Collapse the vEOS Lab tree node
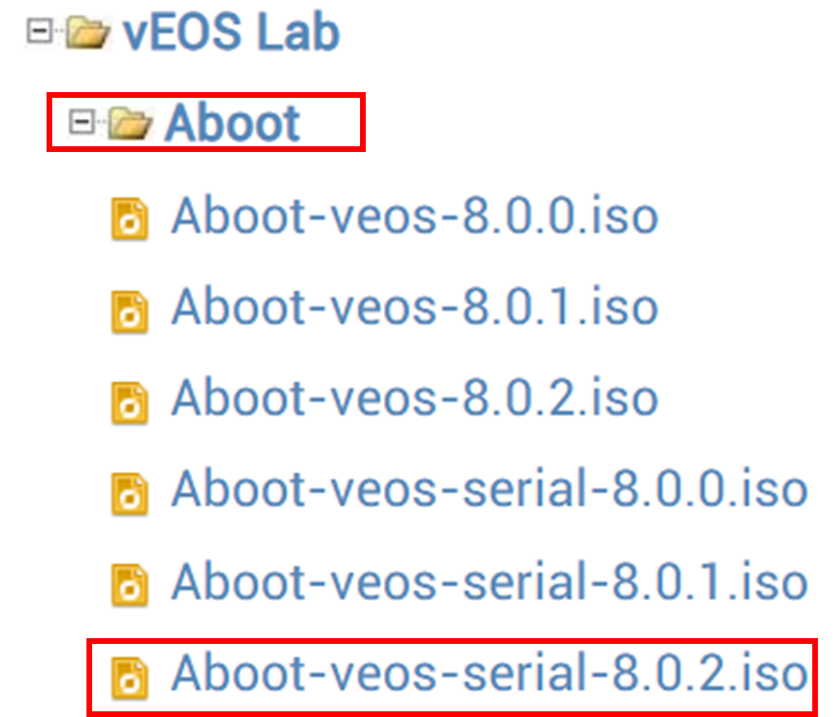The width and height of the screenshot is (836, 717). (x=40, y=31)
